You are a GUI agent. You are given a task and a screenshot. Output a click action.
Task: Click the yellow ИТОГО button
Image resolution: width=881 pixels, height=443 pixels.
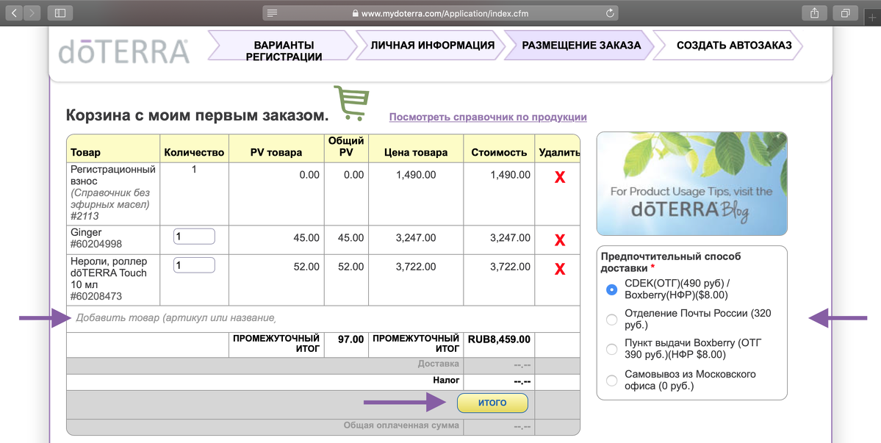(492, 403)
